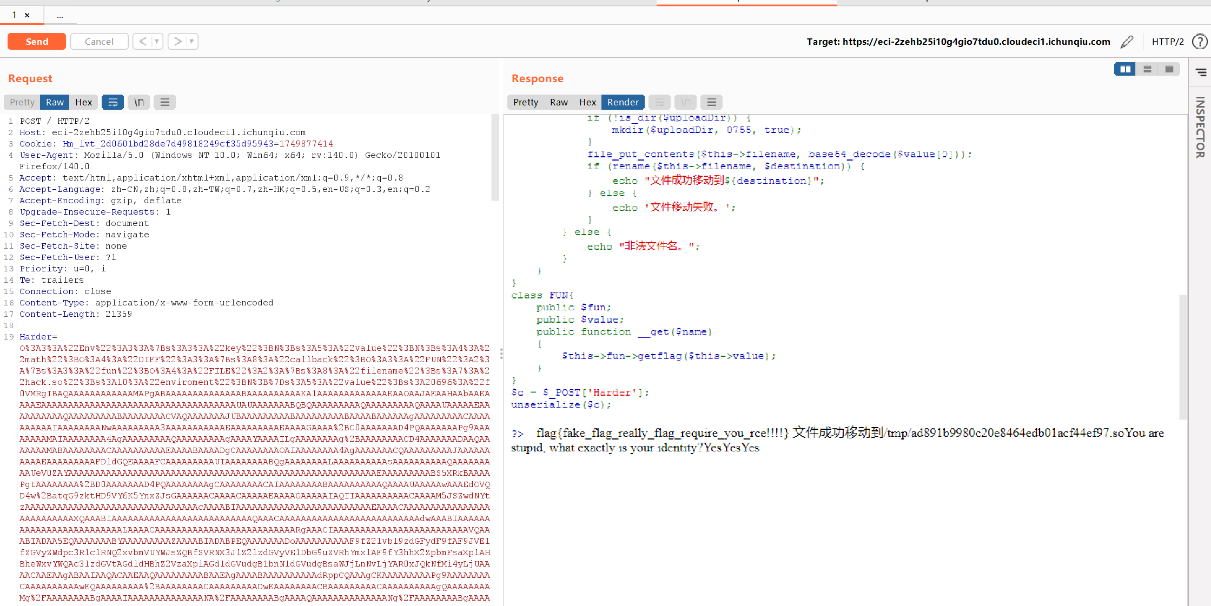Click the response pane vertical scrollbar

[x=1183, y=357]
